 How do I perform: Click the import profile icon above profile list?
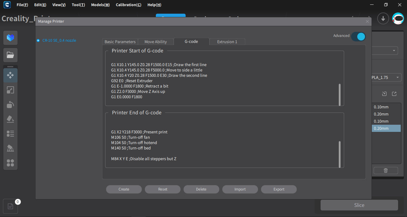[x=384, y=94]
